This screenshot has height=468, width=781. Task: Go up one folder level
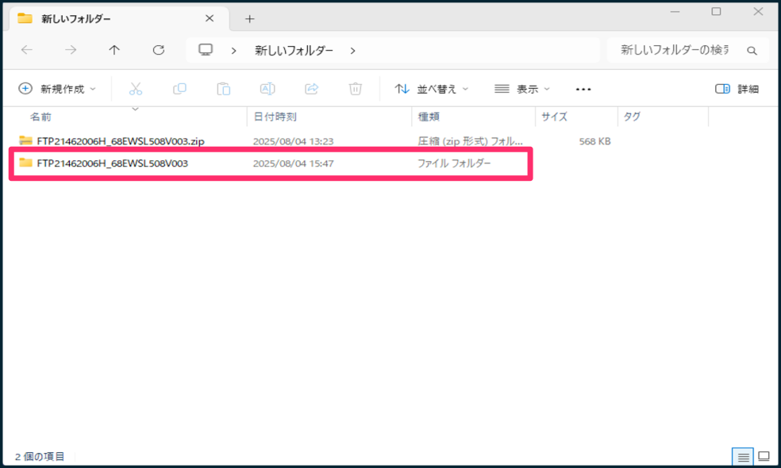pos(114,50)
